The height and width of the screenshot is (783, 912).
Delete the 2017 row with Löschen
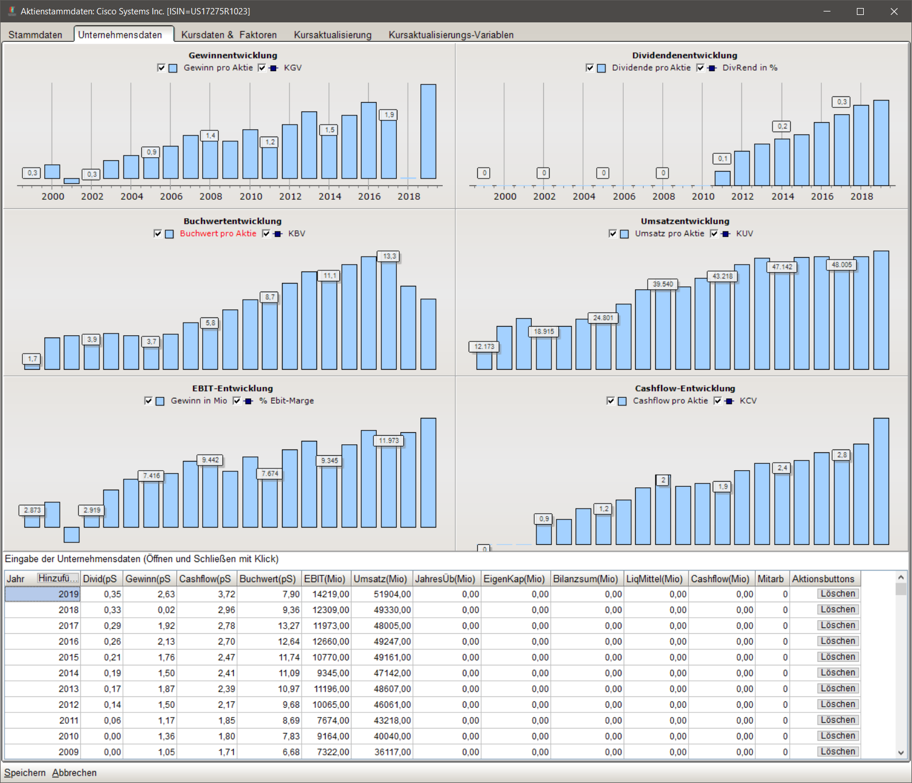pyautogui.click(x=838, y=625)
